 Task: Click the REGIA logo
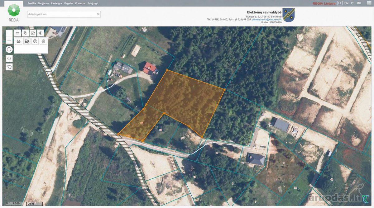click(14, 12)
